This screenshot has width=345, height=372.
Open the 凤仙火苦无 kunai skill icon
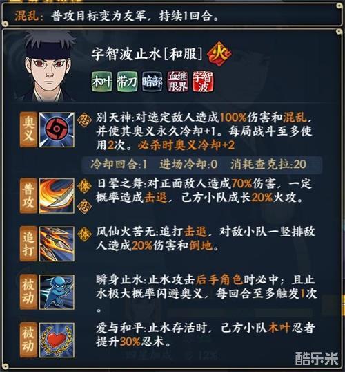57,244
